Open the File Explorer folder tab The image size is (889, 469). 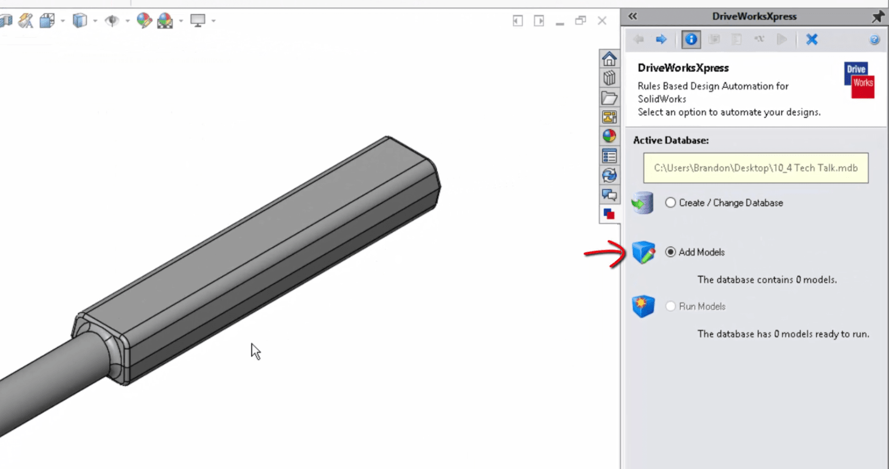tap(609, 98)
